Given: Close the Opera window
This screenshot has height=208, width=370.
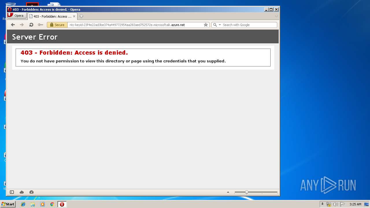Looking at the screenshot, I should (x=276, y=10).
